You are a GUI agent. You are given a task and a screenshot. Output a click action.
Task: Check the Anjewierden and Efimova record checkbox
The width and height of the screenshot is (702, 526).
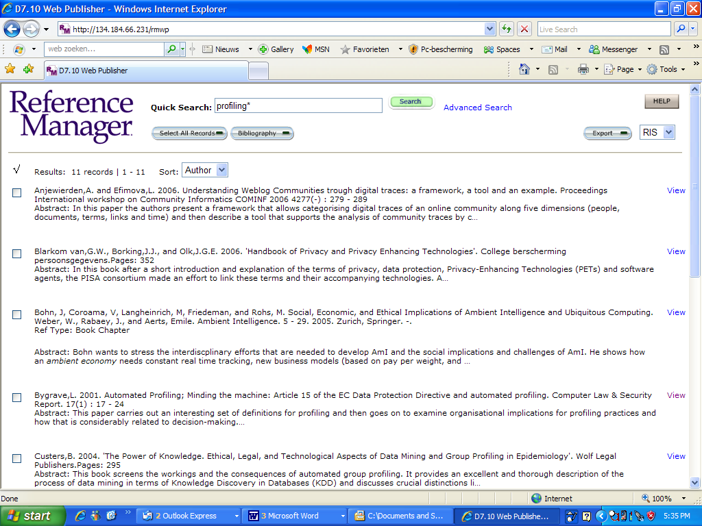(x=17, y=193)
